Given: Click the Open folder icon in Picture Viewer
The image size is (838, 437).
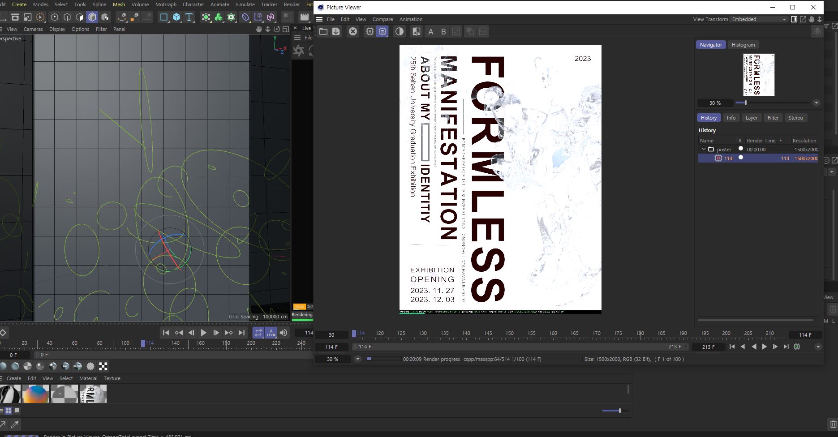Looking at the screenshot, I should coord(323,31).
